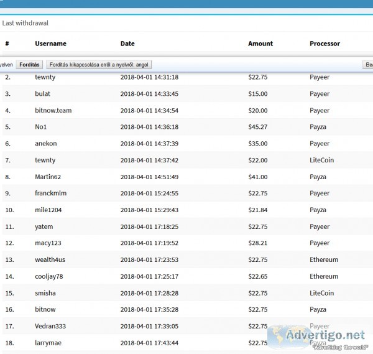Click amount $22.00
This screenshot has width=373, height=354.
[x=258, y=160]
